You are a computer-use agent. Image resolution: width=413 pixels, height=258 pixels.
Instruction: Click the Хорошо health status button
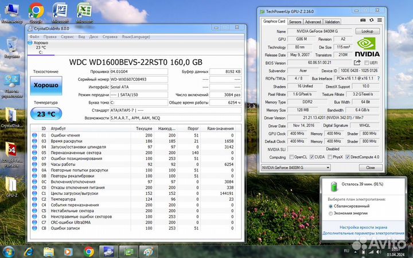46,85
